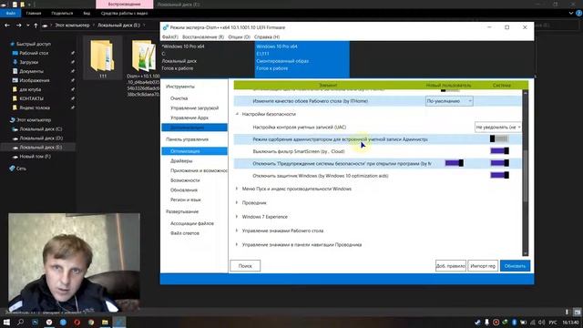The height and width of the screenshot is (328, 583).
Task: Select Этот компьютер in Explorer sidebar
Action: [34, 119]
